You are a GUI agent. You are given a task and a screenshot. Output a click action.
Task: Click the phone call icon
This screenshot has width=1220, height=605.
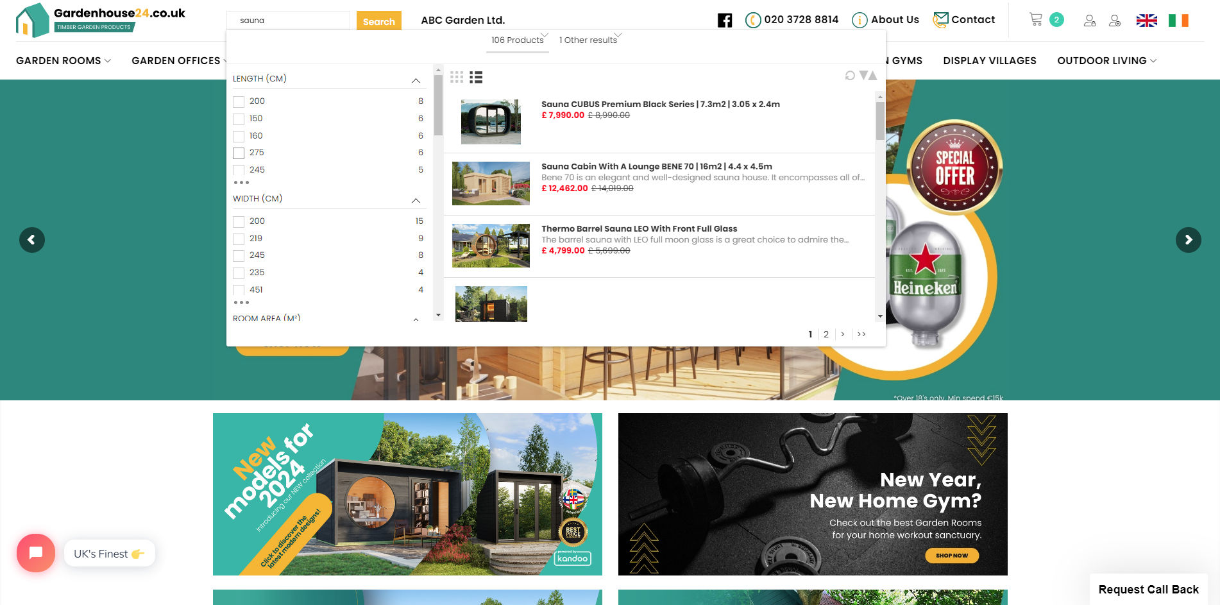pyautogui.click(x=753, y=21)
